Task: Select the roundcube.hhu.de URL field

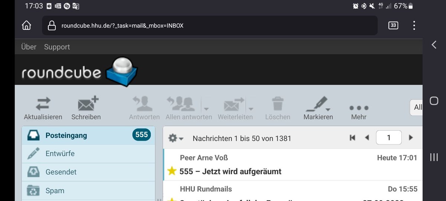Action: 210,25
